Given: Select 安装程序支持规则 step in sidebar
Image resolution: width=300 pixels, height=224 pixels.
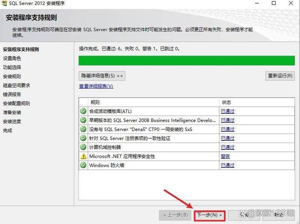Looking at the screenshot, I should 21,49.
